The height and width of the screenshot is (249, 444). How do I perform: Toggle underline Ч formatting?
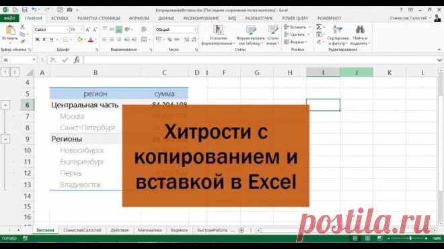51,40
